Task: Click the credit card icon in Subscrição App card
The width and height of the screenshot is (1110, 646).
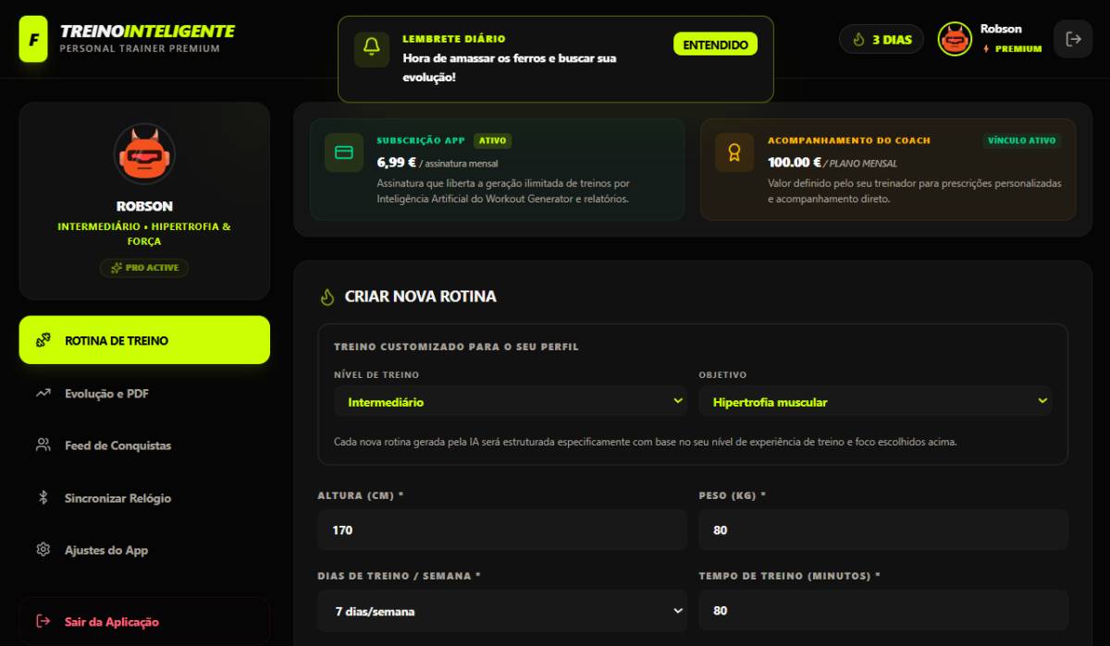Action: click(344, 152)
